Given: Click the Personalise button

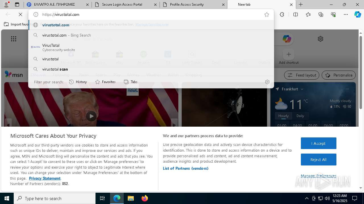Looking at the screenshot, I should [x=339, y=75].
